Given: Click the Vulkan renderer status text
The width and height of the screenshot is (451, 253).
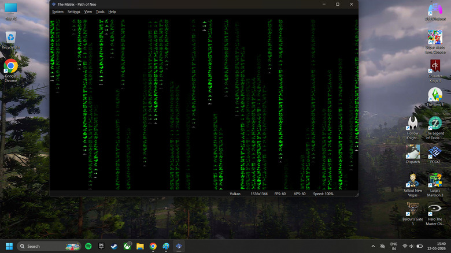Looking at the screenshot, I should pyautogui.click(x=235, y=194).
